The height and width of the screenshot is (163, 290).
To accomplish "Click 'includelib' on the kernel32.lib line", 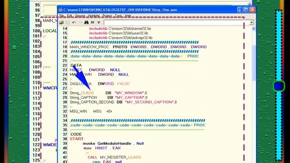I will 98,29.
